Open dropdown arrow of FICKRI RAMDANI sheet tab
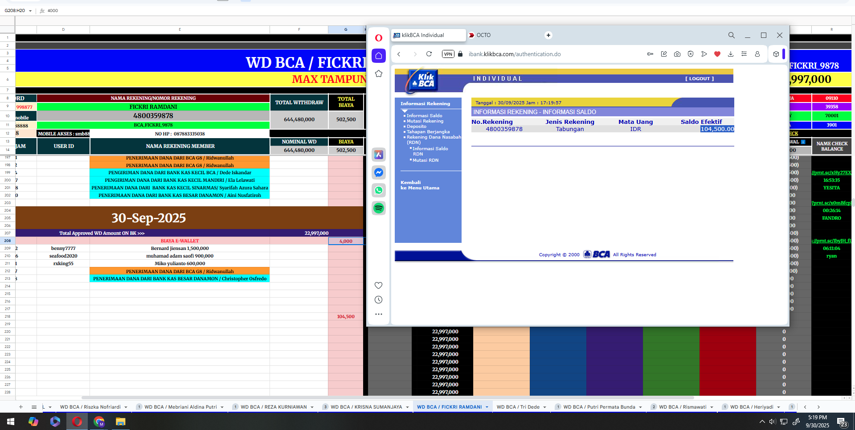This screenshot has width=855, height=430. [487, 407]
